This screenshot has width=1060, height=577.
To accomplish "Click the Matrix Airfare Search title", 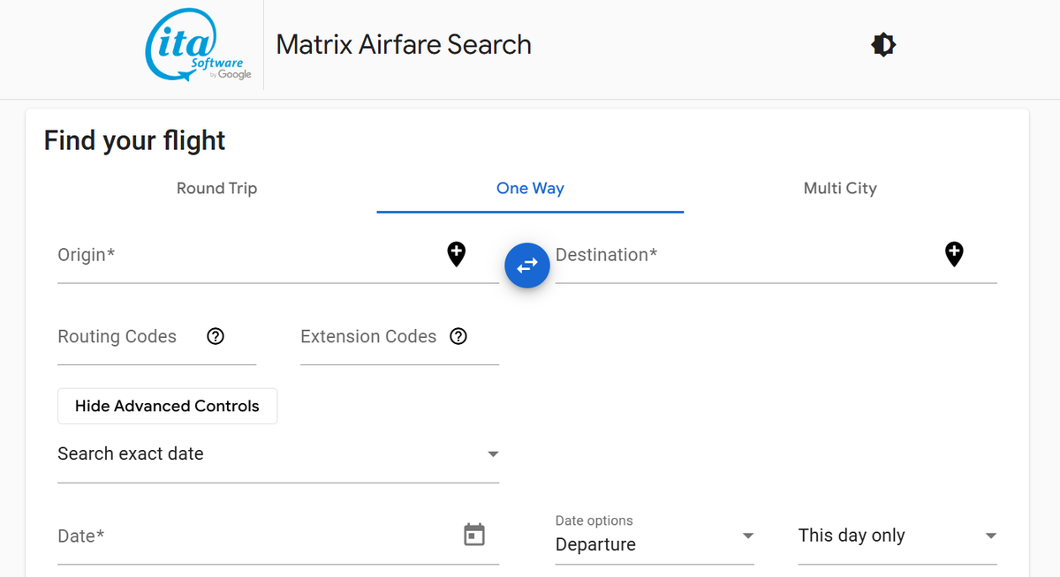I will 404,44.
